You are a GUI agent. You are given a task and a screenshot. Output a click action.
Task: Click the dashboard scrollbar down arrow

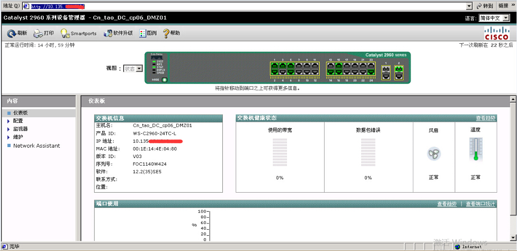513,238
